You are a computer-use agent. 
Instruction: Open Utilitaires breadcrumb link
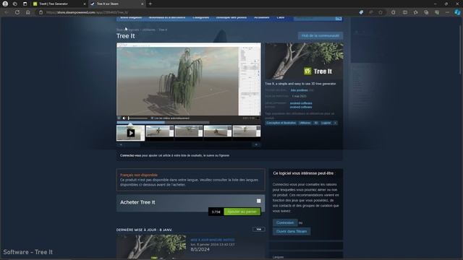148,30
